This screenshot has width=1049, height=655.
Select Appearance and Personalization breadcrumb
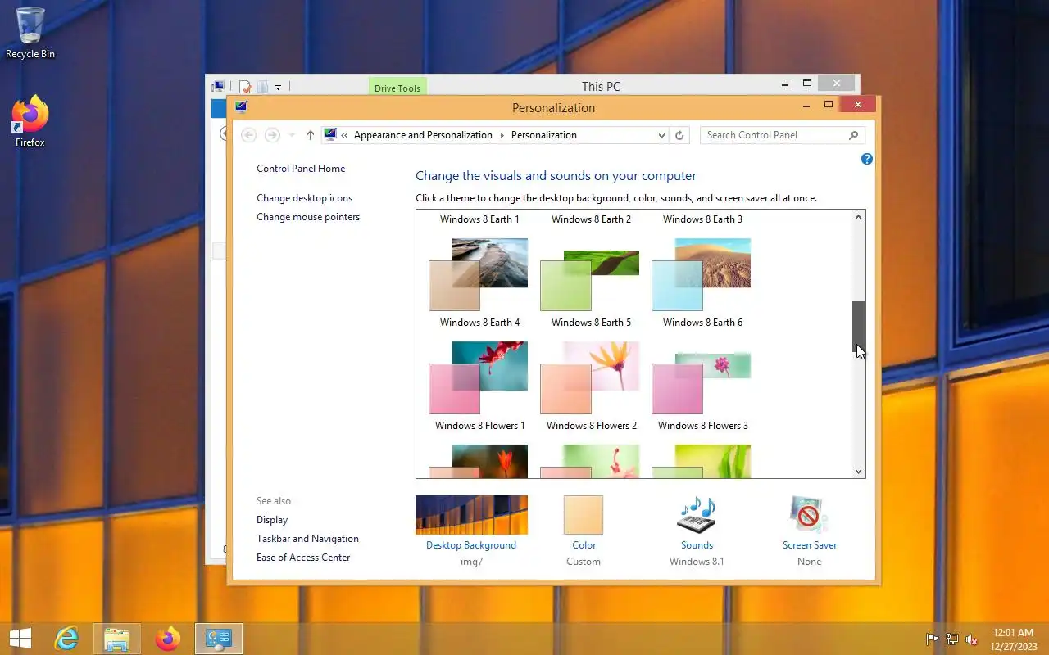point(423,135)
